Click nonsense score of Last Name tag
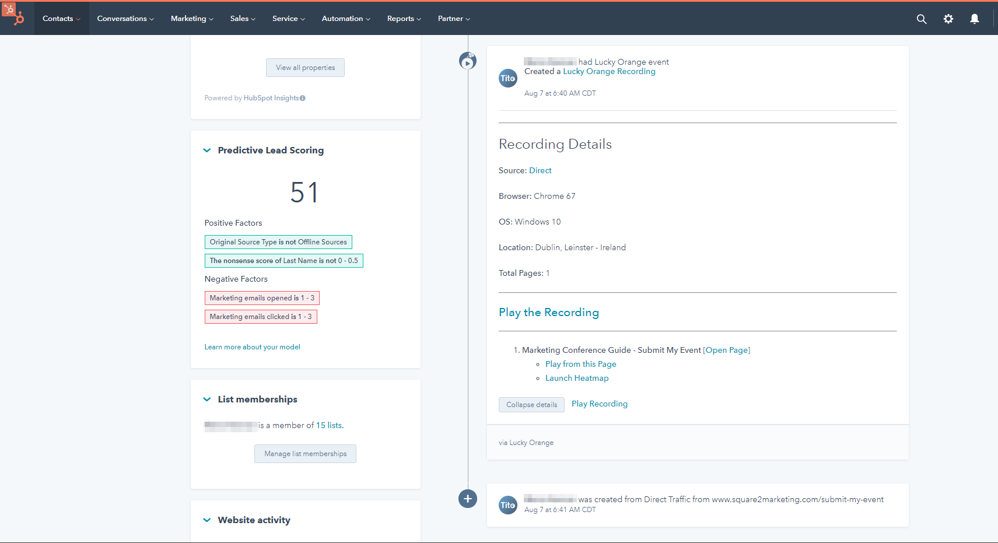This screenshot has height=543, width=998. [x=284, y=261]
